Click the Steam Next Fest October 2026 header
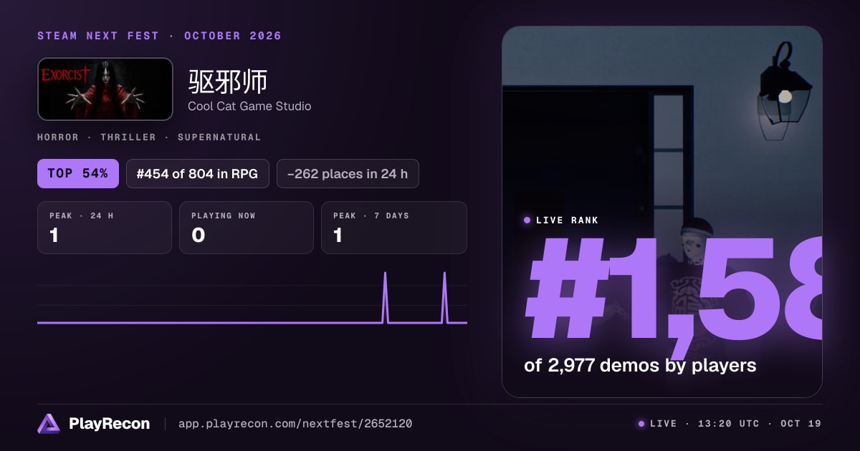The image size is (860, 451). coord(159,36)
